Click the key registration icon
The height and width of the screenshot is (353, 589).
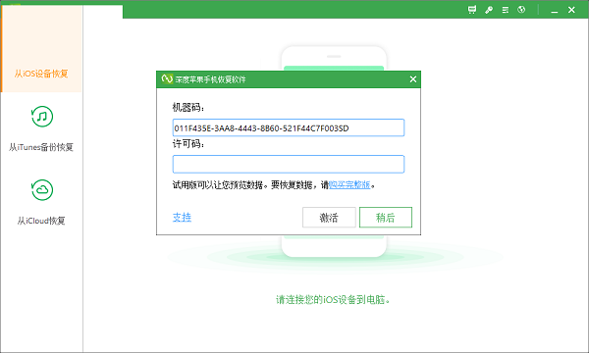[x=489, y=10]
